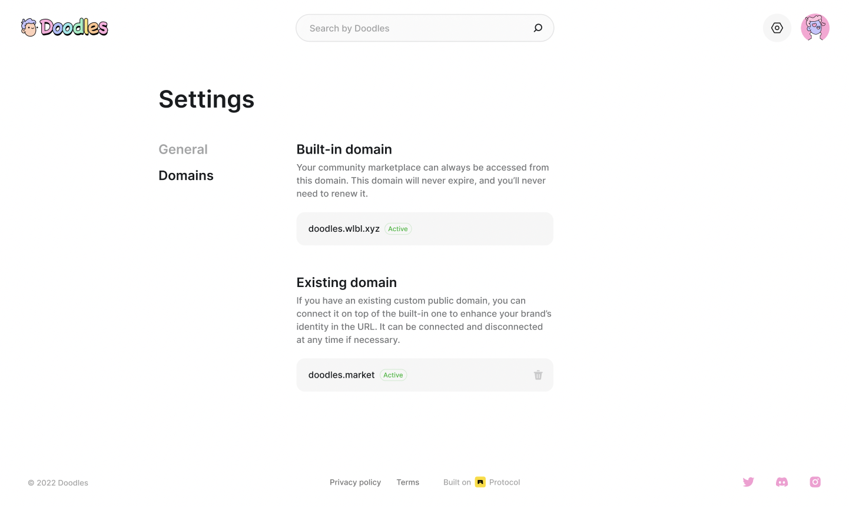
Task: Click the Protocol logo in footer
Action: tap(480, 482)
